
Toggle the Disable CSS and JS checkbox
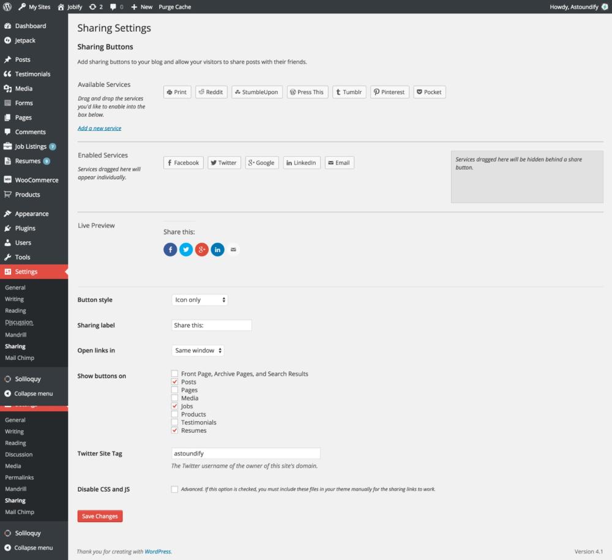(x=174, y=489)
